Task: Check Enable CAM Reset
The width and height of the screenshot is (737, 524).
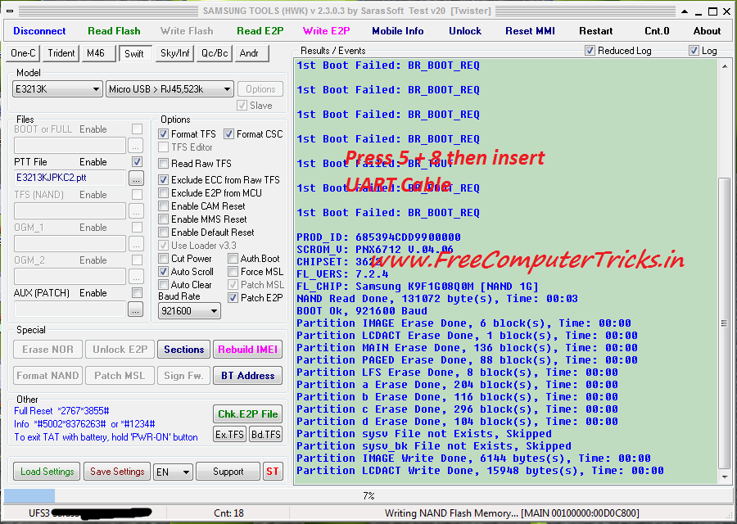Action: pos(163,206)
